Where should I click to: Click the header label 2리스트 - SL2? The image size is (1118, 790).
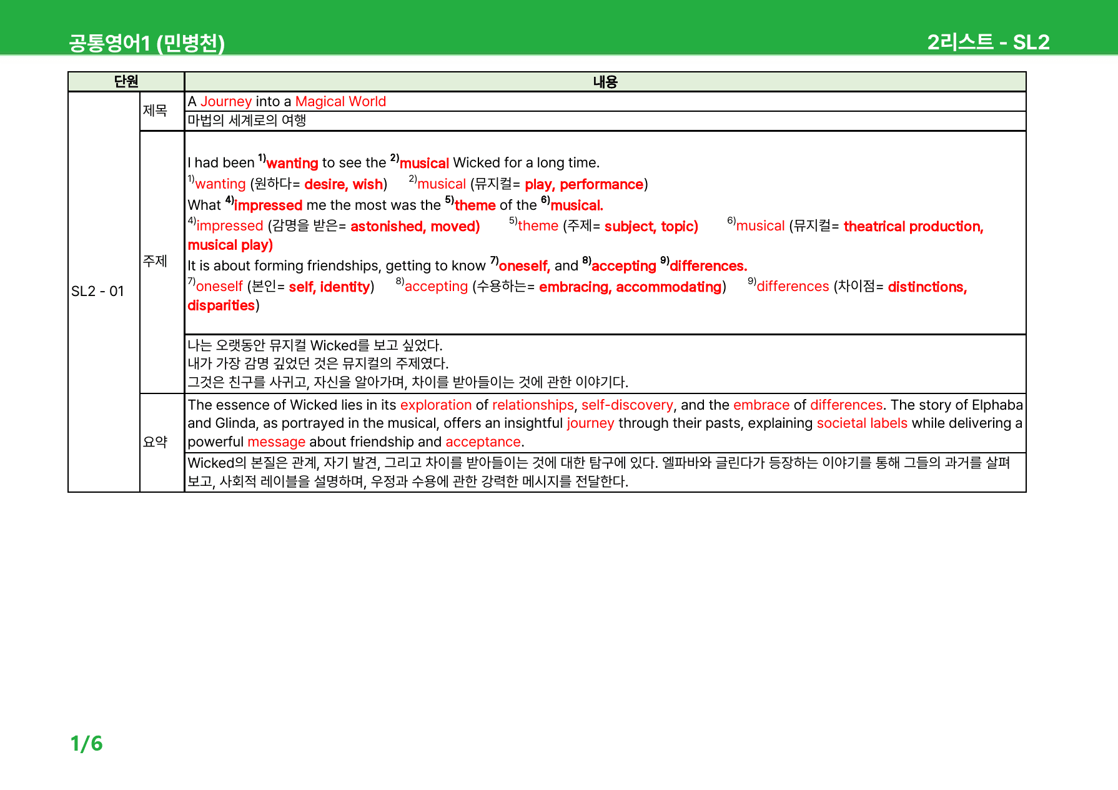988,42
